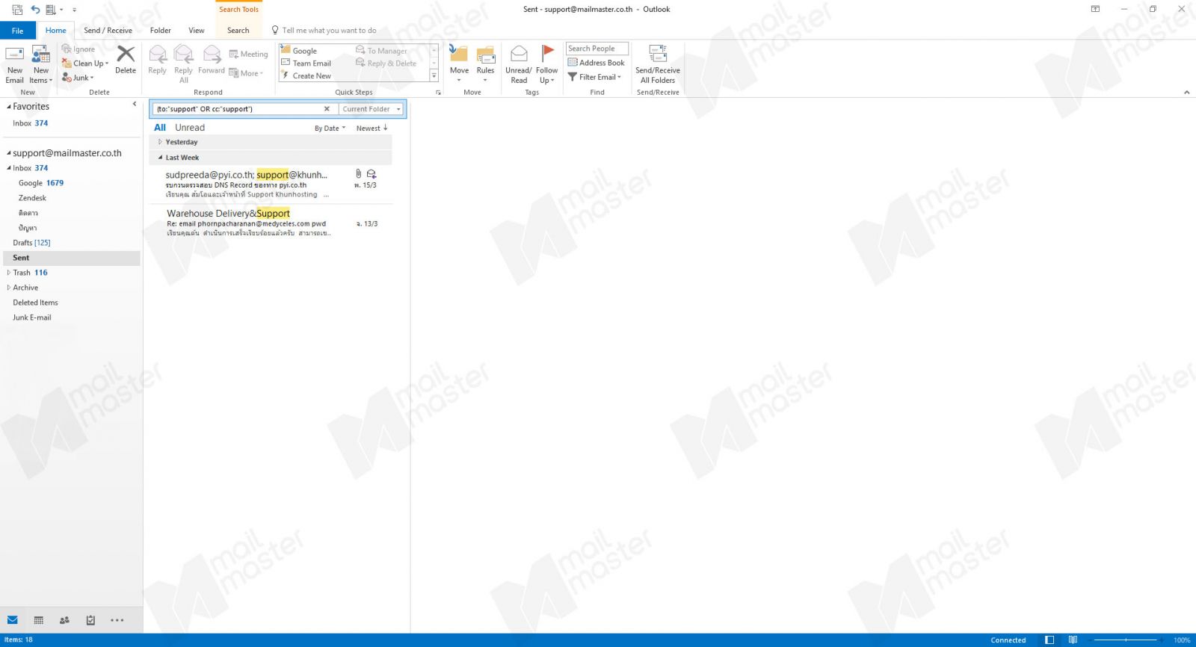This screenshot has height=647, width=1196.
Task: Reply with a Meeting request
Action: pos(248,54)
